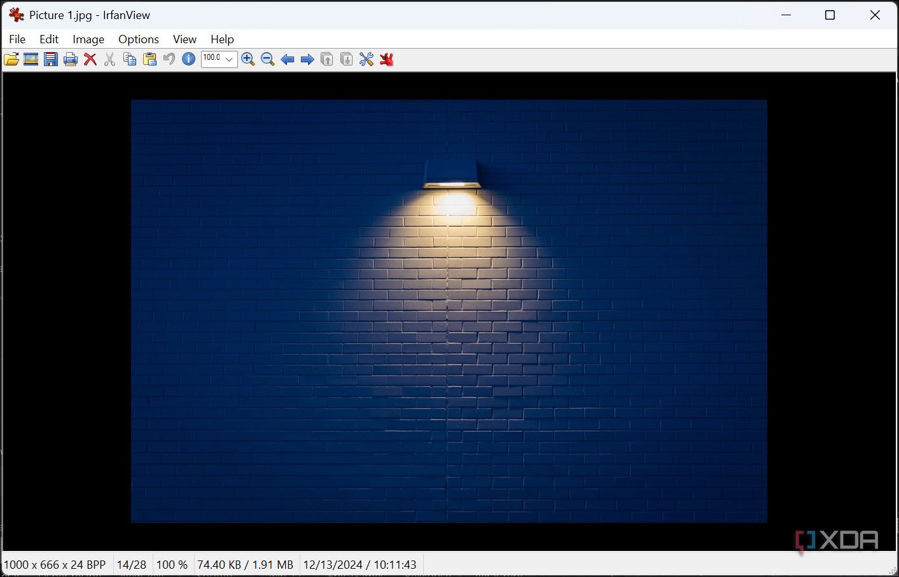Open a file with the folder icon
This screenshot has width=899, height=577.
coord(11,60)
